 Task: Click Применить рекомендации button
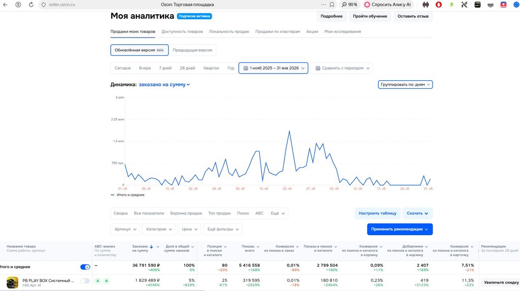[400, 229]
